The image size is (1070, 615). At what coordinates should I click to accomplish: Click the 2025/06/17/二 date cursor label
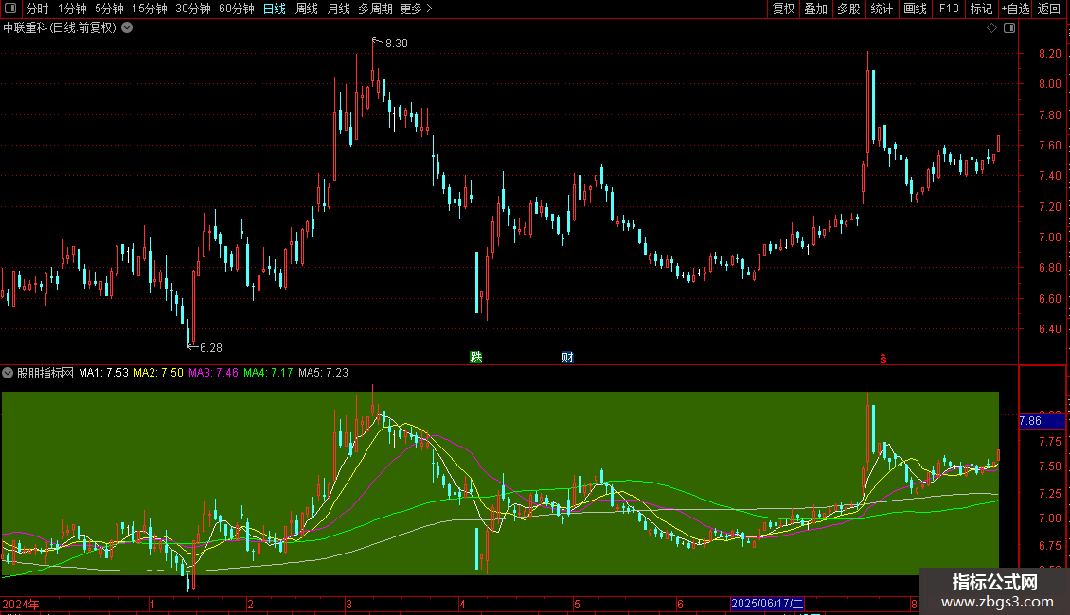click(x=767, y=604)
